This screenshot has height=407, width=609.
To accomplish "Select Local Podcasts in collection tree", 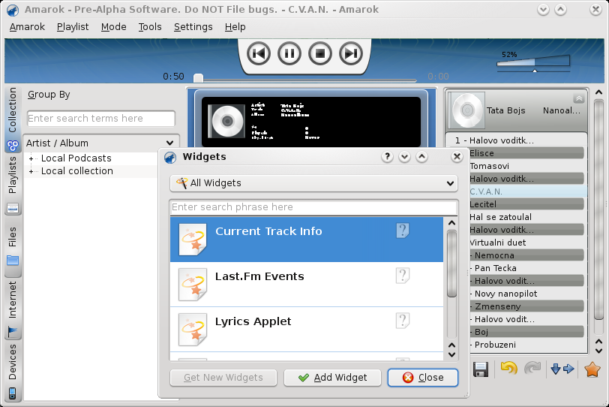I will coord(76,158).
